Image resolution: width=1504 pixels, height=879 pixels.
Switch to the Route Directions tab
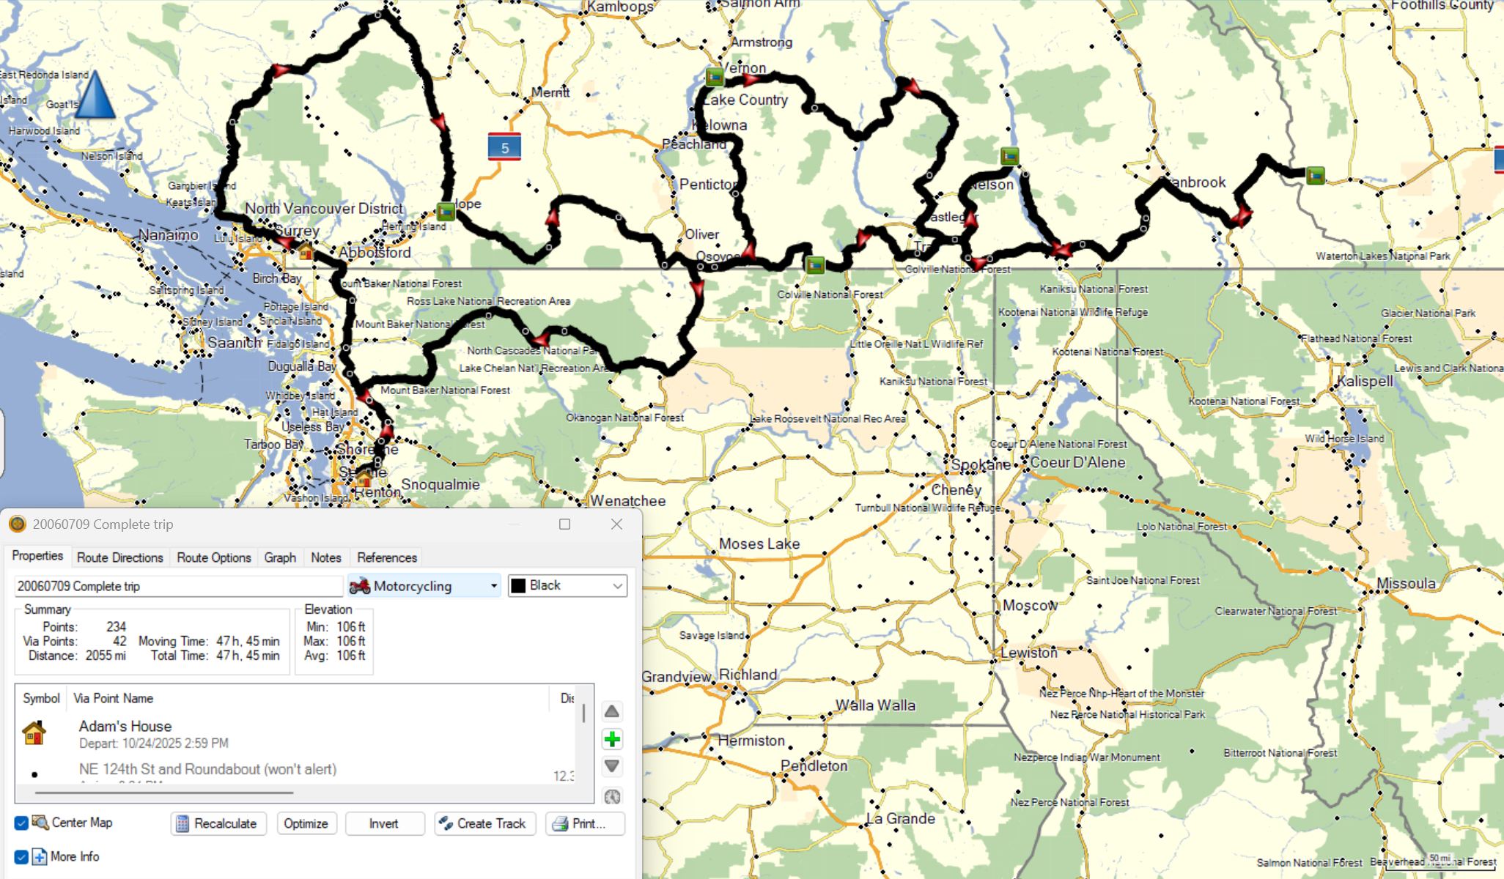[119, 557]
